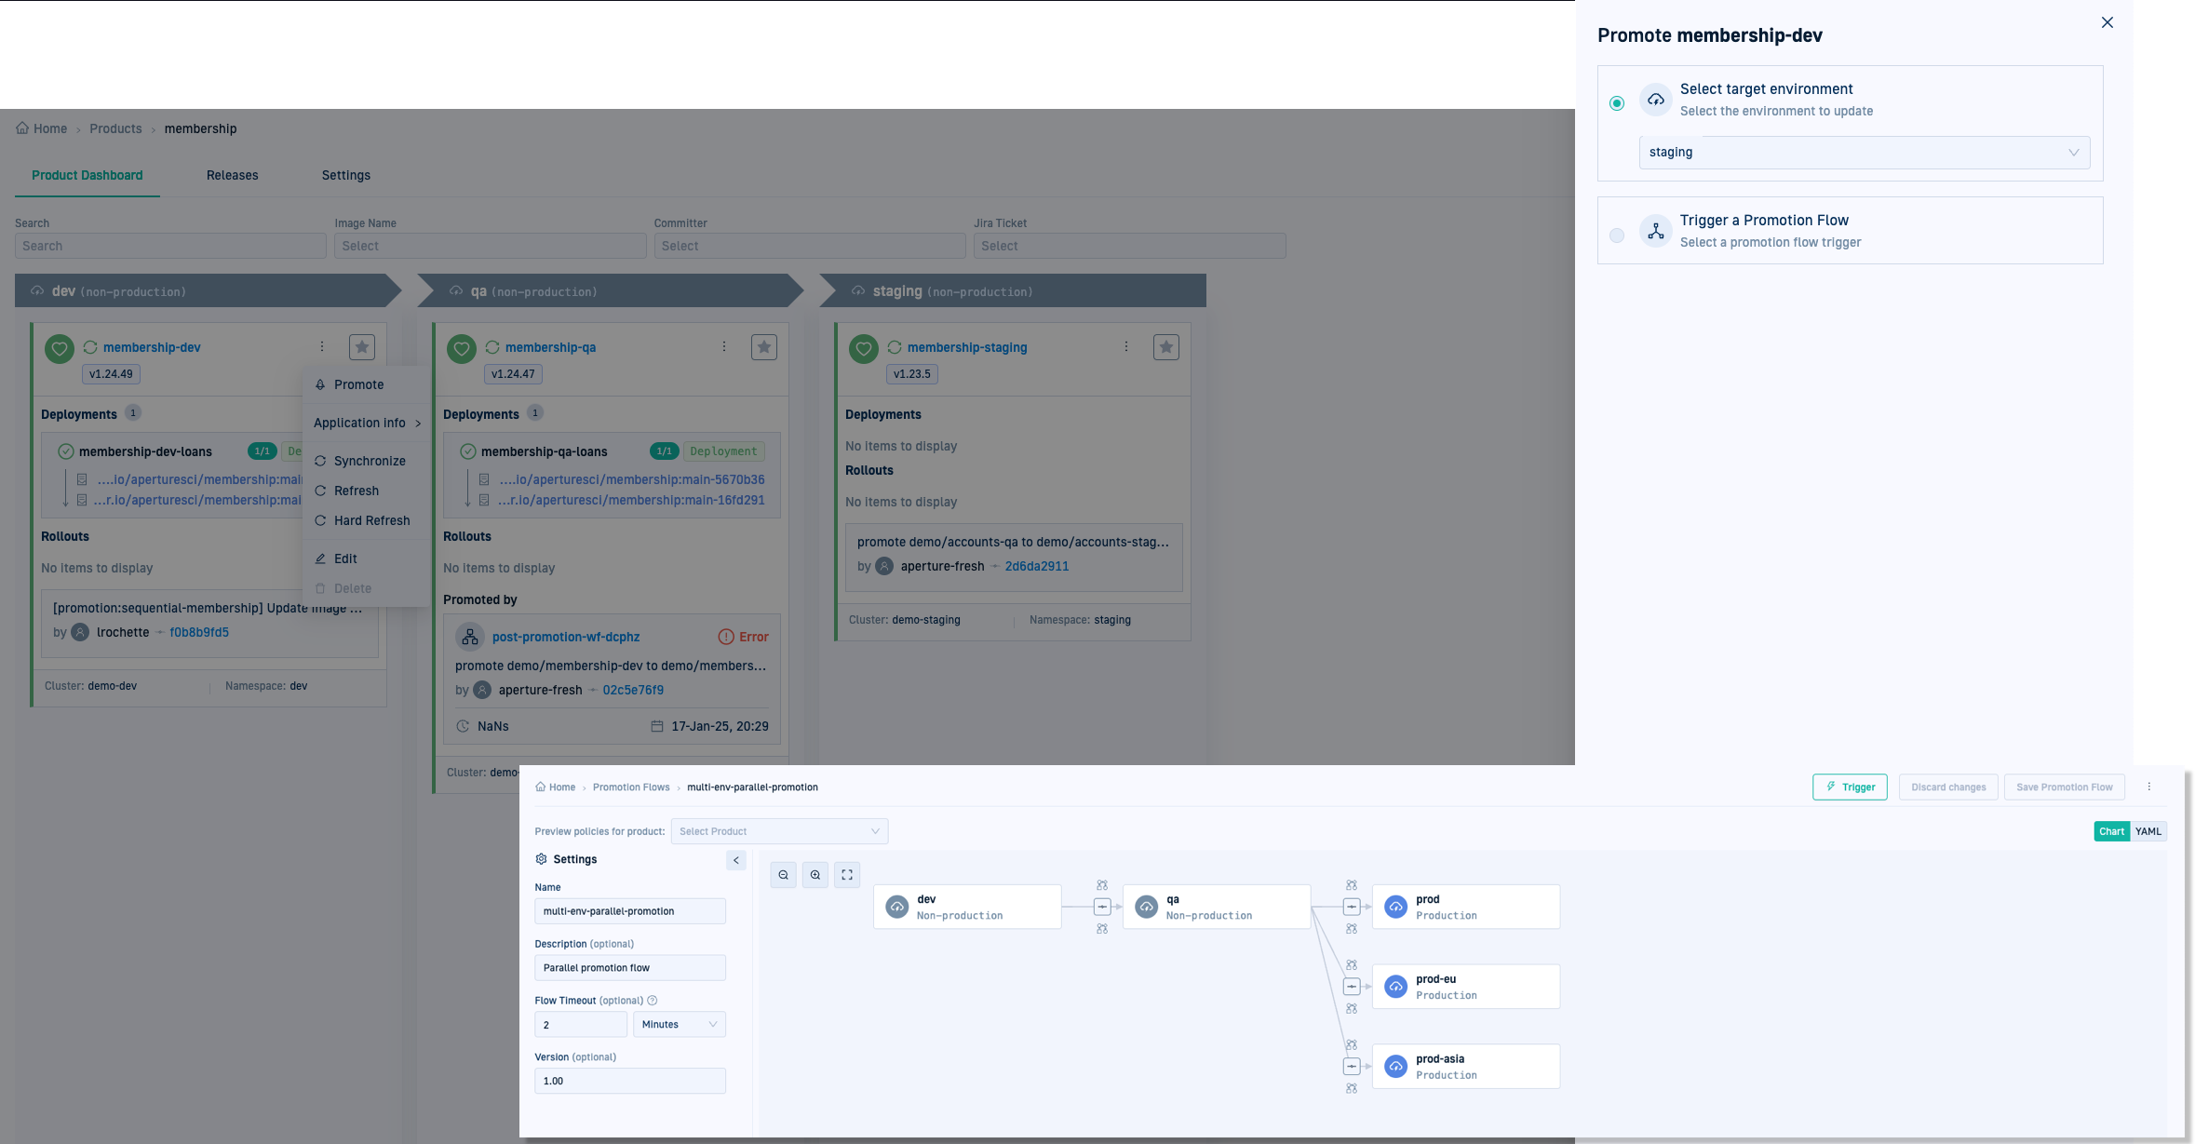Open the Select Product dropdown

click(779, 831)
